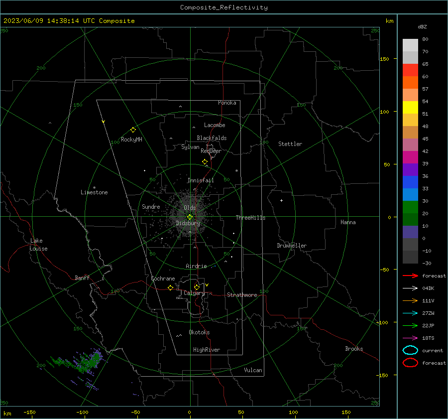Select the Calgary city label

[194, 293]
